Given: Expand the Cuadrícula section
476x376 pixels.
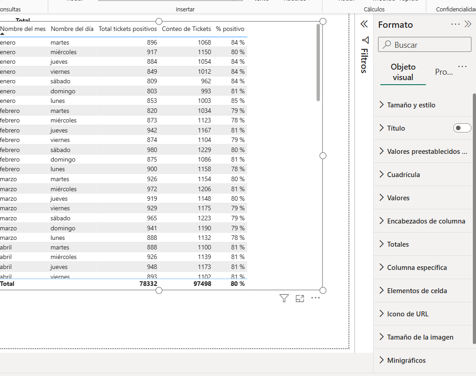Looking at the screenshot, I should (403, 175).
